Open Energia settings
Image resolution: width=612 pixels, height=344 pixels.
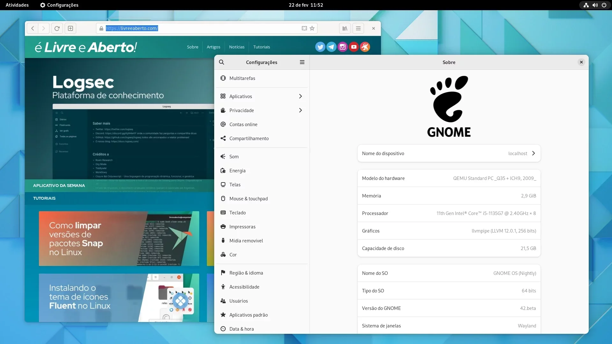pos(262,170)
